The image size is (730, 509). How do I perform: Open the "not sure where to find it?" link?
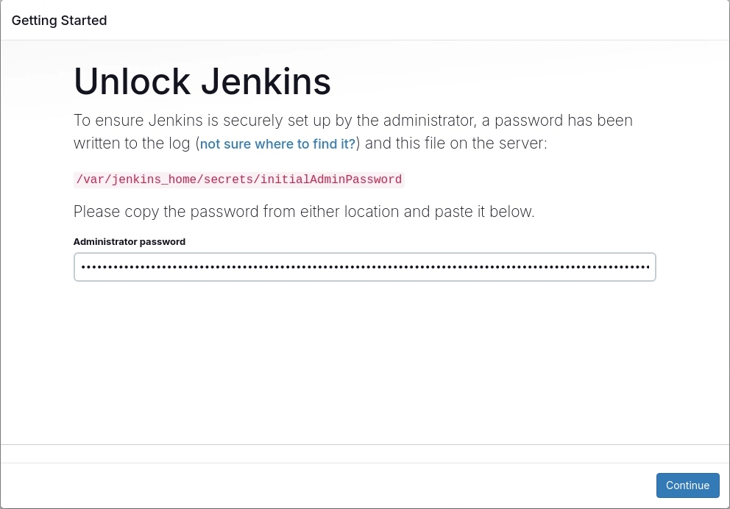[277, 144]
